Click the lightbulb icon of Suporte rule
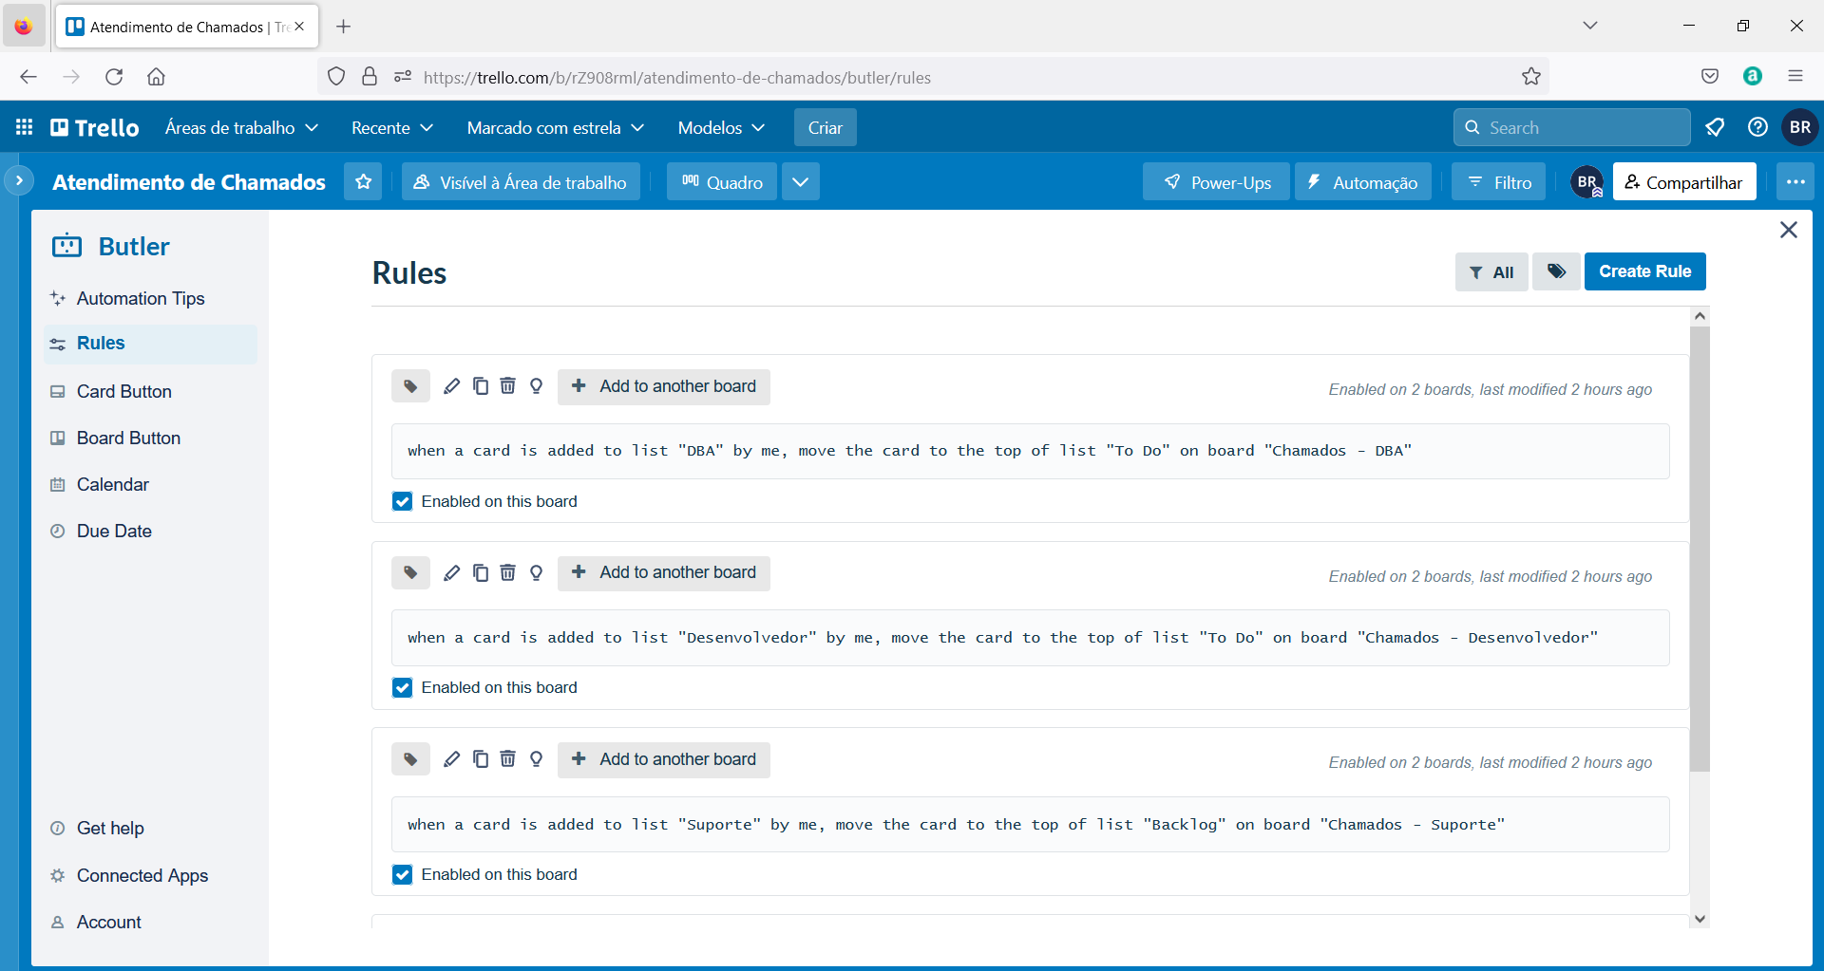Viewport: 1824px width, 971px height. 536,759
